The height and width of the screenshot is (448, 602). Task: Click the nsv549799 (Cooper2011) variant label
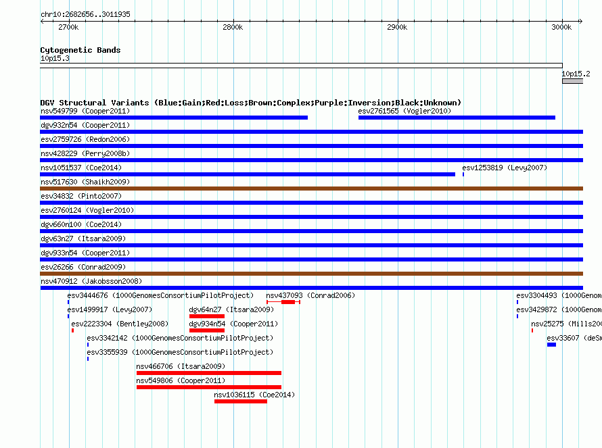coord(85,111)
